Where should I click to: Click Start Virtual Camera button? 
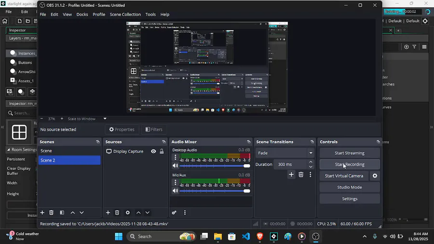pos(344,176)
